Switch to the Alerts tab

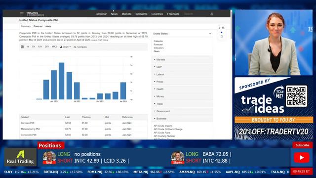[x=48, y=26]
